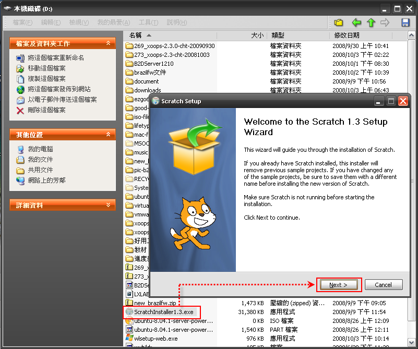Open 我的電腦 in other places
Viewport: 418px width, 349px height.
[40, 149]
